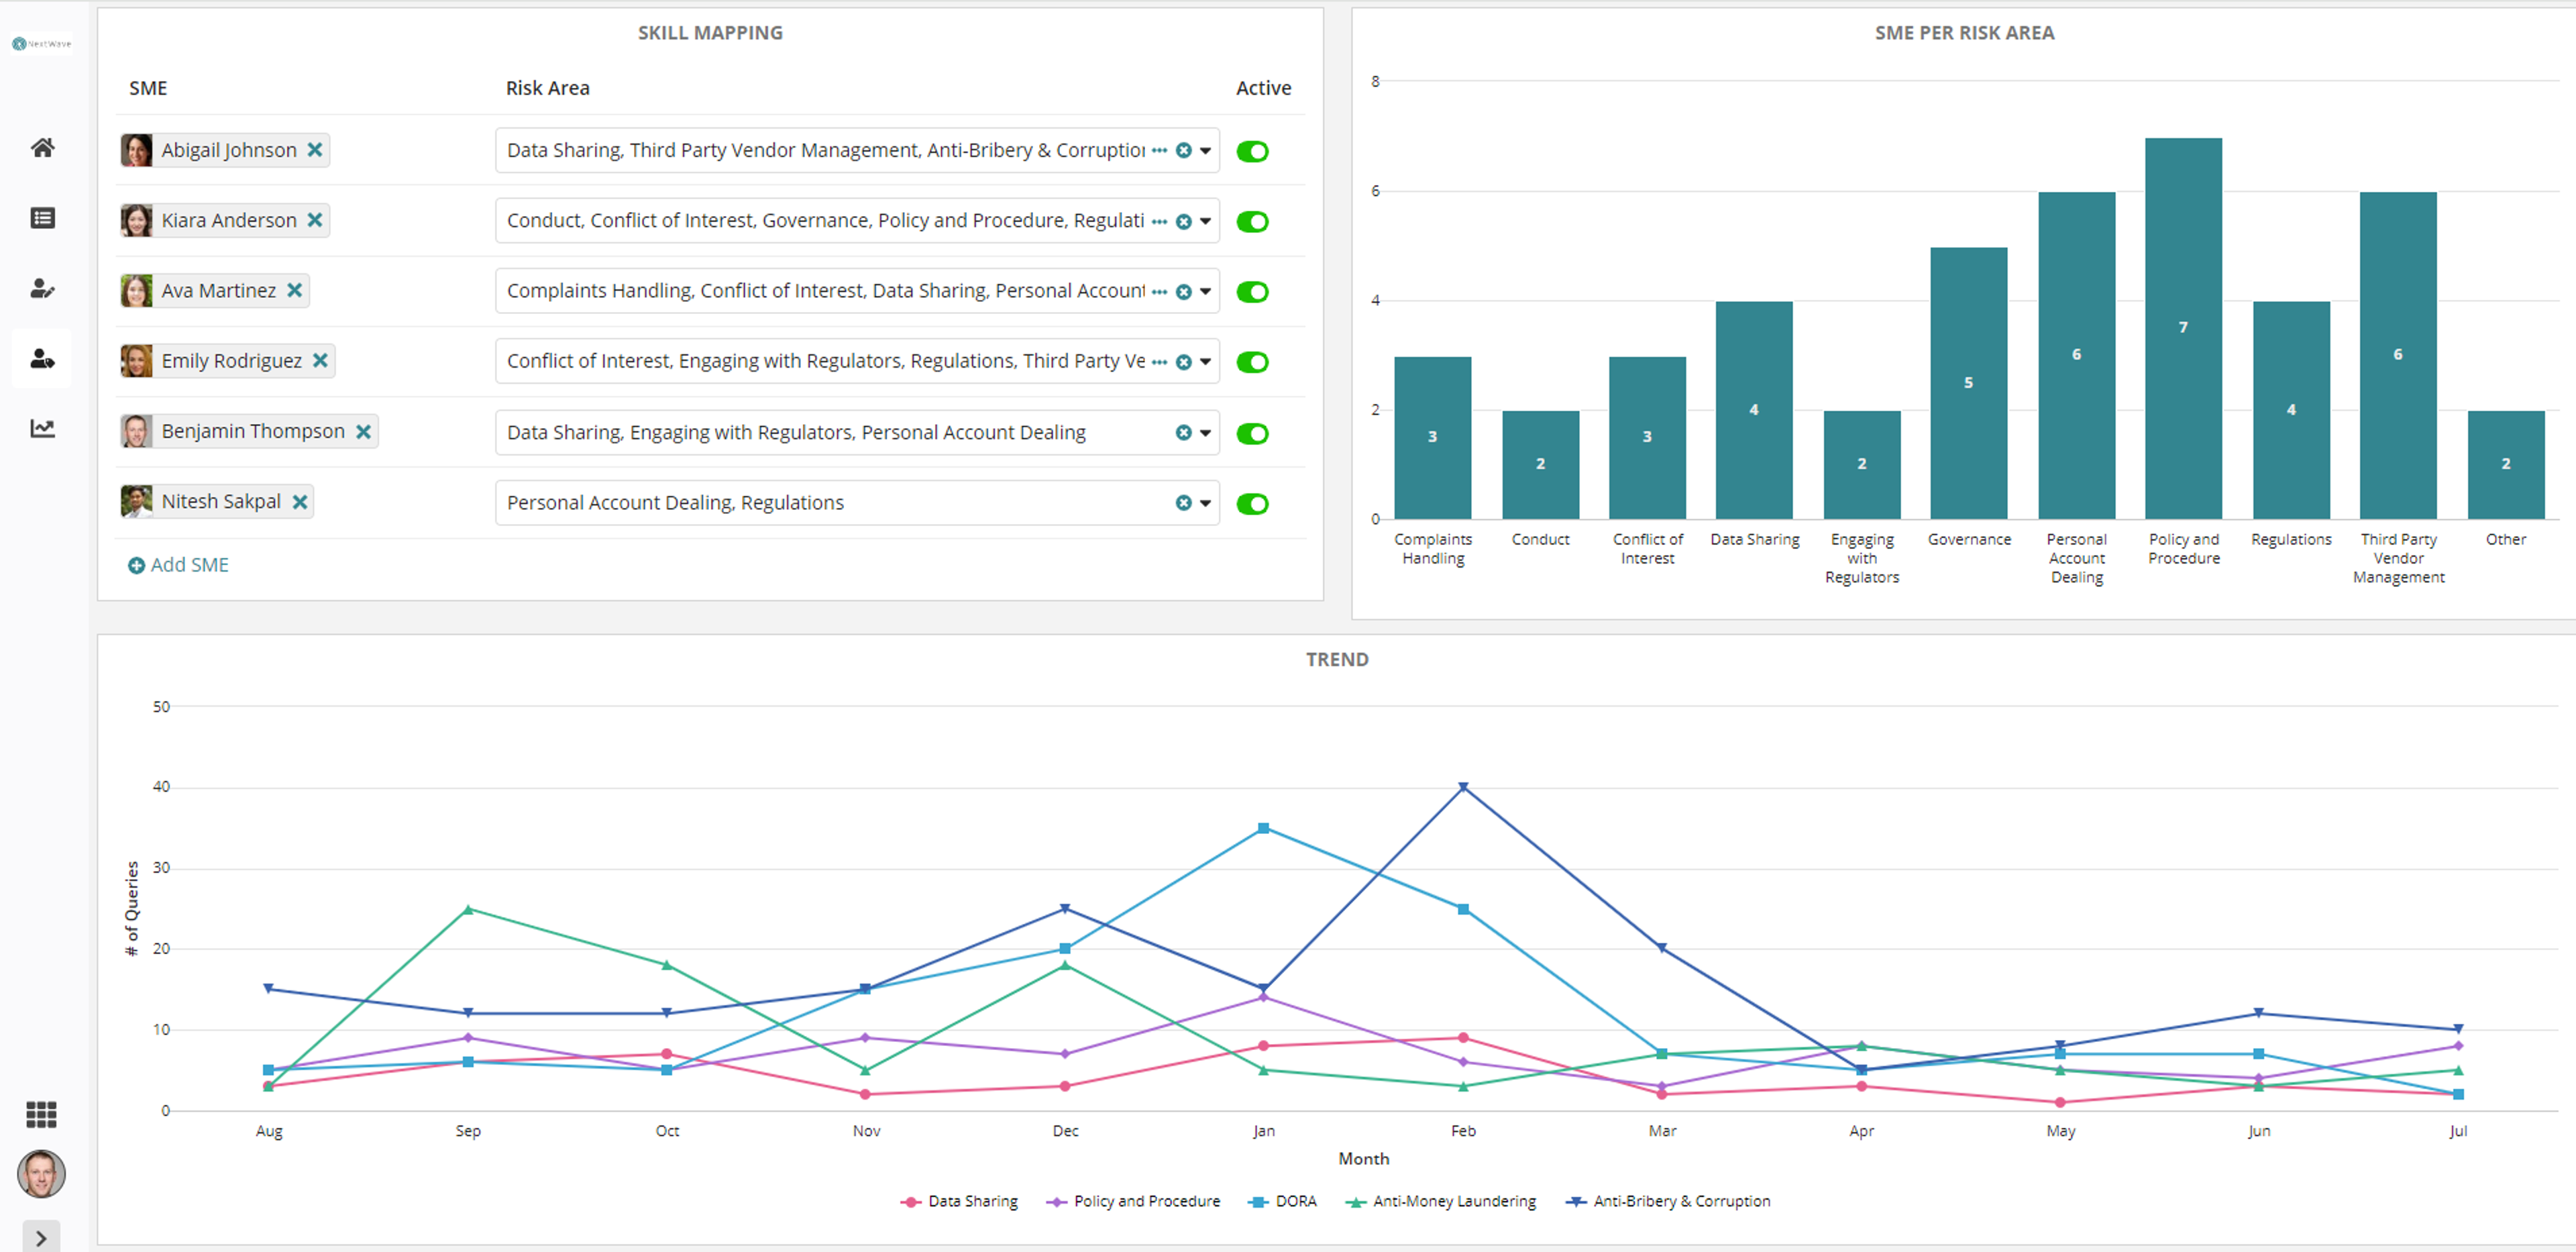The height and width of the screenshot is (1252, 2576).
Task: Click the Conduct bar showing 2
Action: pos(1540,464)
